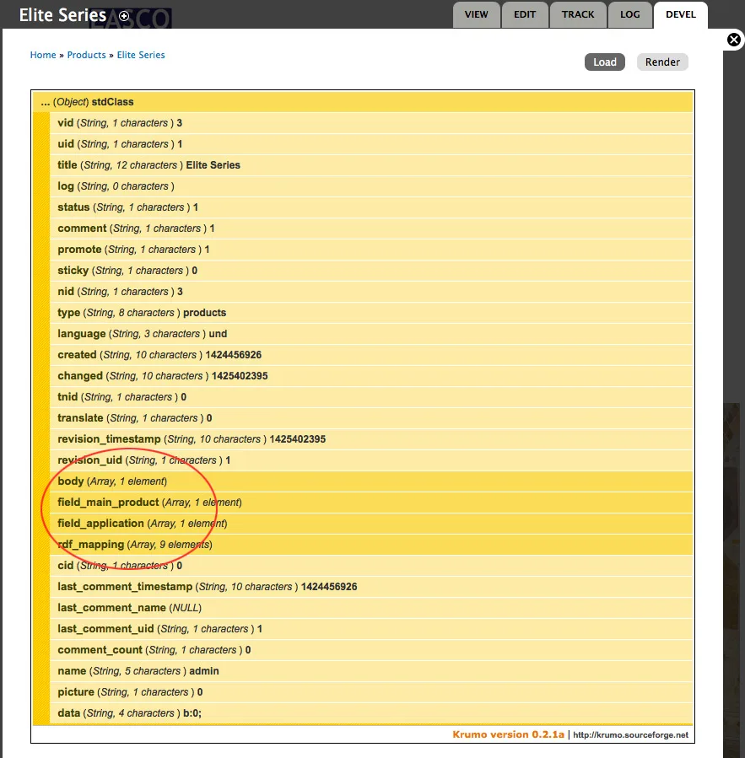Click the plus icon beside Elite Series title
Screen dimensions: 745x758
124,16
